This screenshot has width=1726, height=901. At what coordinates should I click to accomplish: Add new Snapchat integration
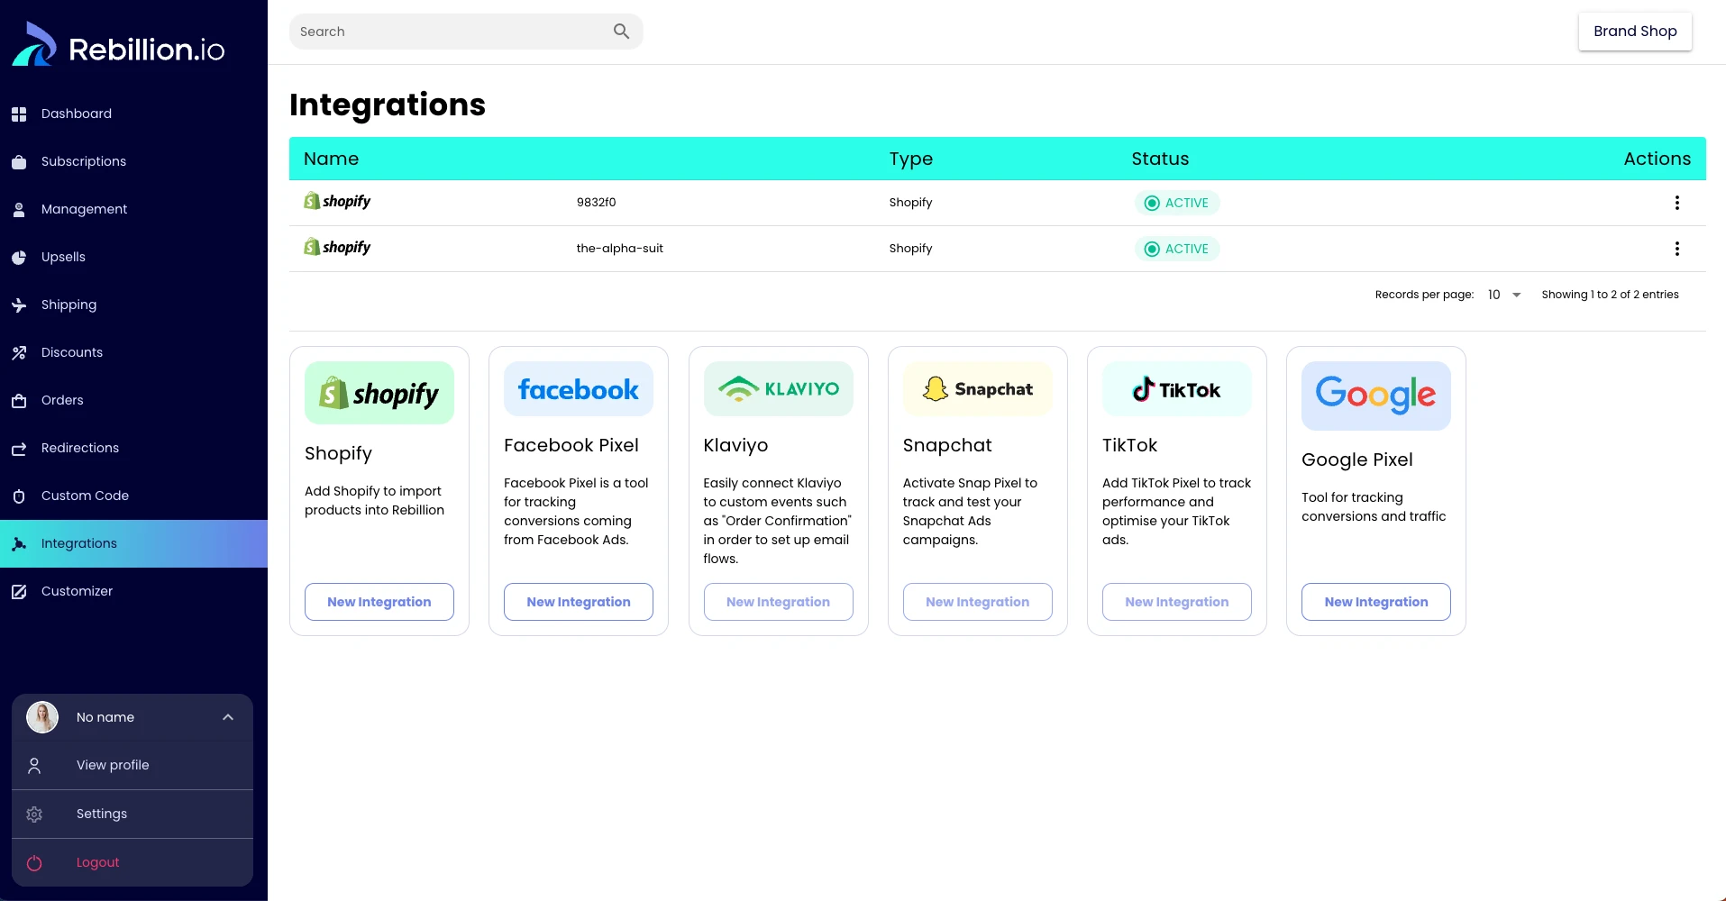(978, 602)
